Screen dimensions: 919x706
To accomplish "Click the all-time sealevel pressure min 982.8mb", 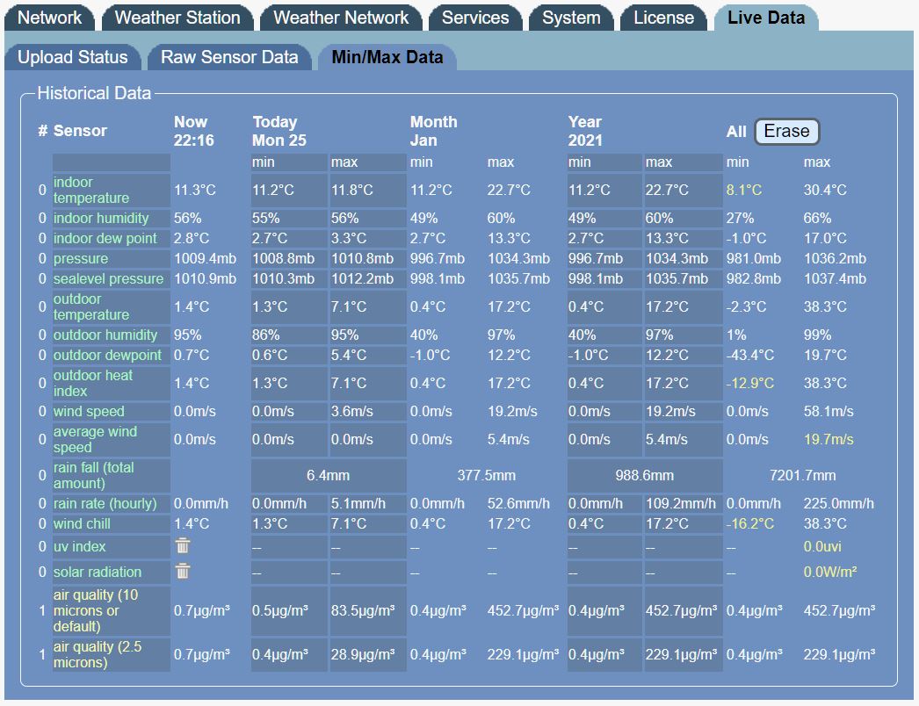I will point(754,279).
